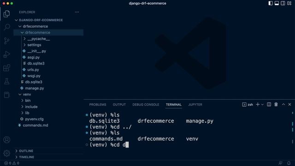Switch to the OUTPUT tab
The width and height of the screenshot is (295, 166).
pos(119,105)
